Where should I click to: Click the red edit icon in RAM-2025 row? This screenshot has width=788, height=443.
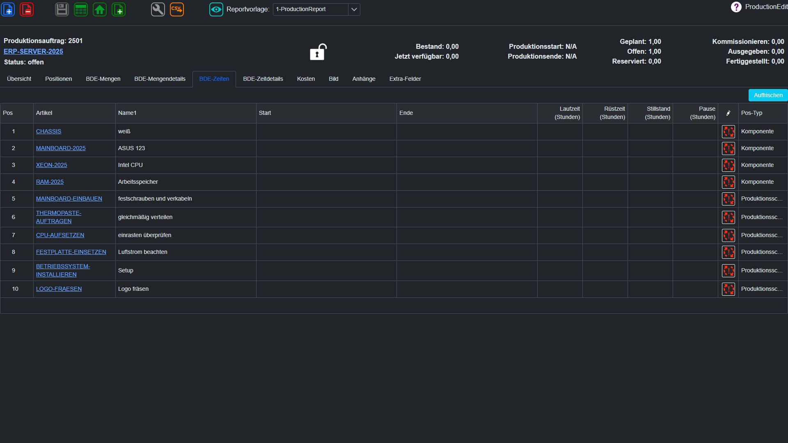coord(728,182)
